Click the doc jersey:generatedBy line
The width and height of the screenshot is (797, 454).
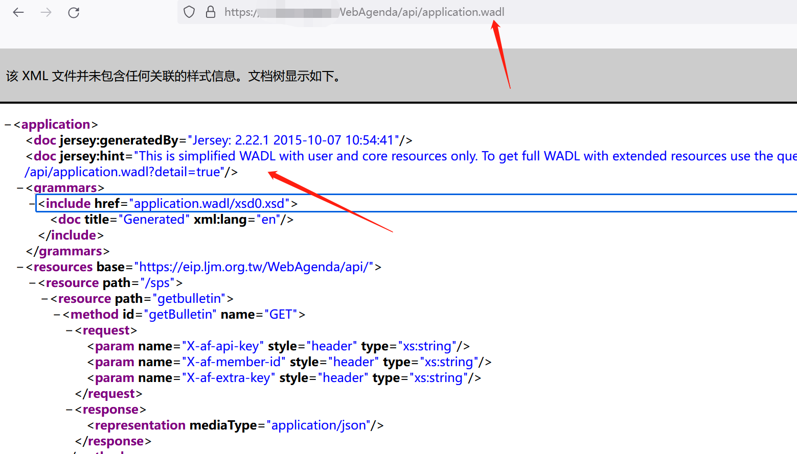[219, 140]
